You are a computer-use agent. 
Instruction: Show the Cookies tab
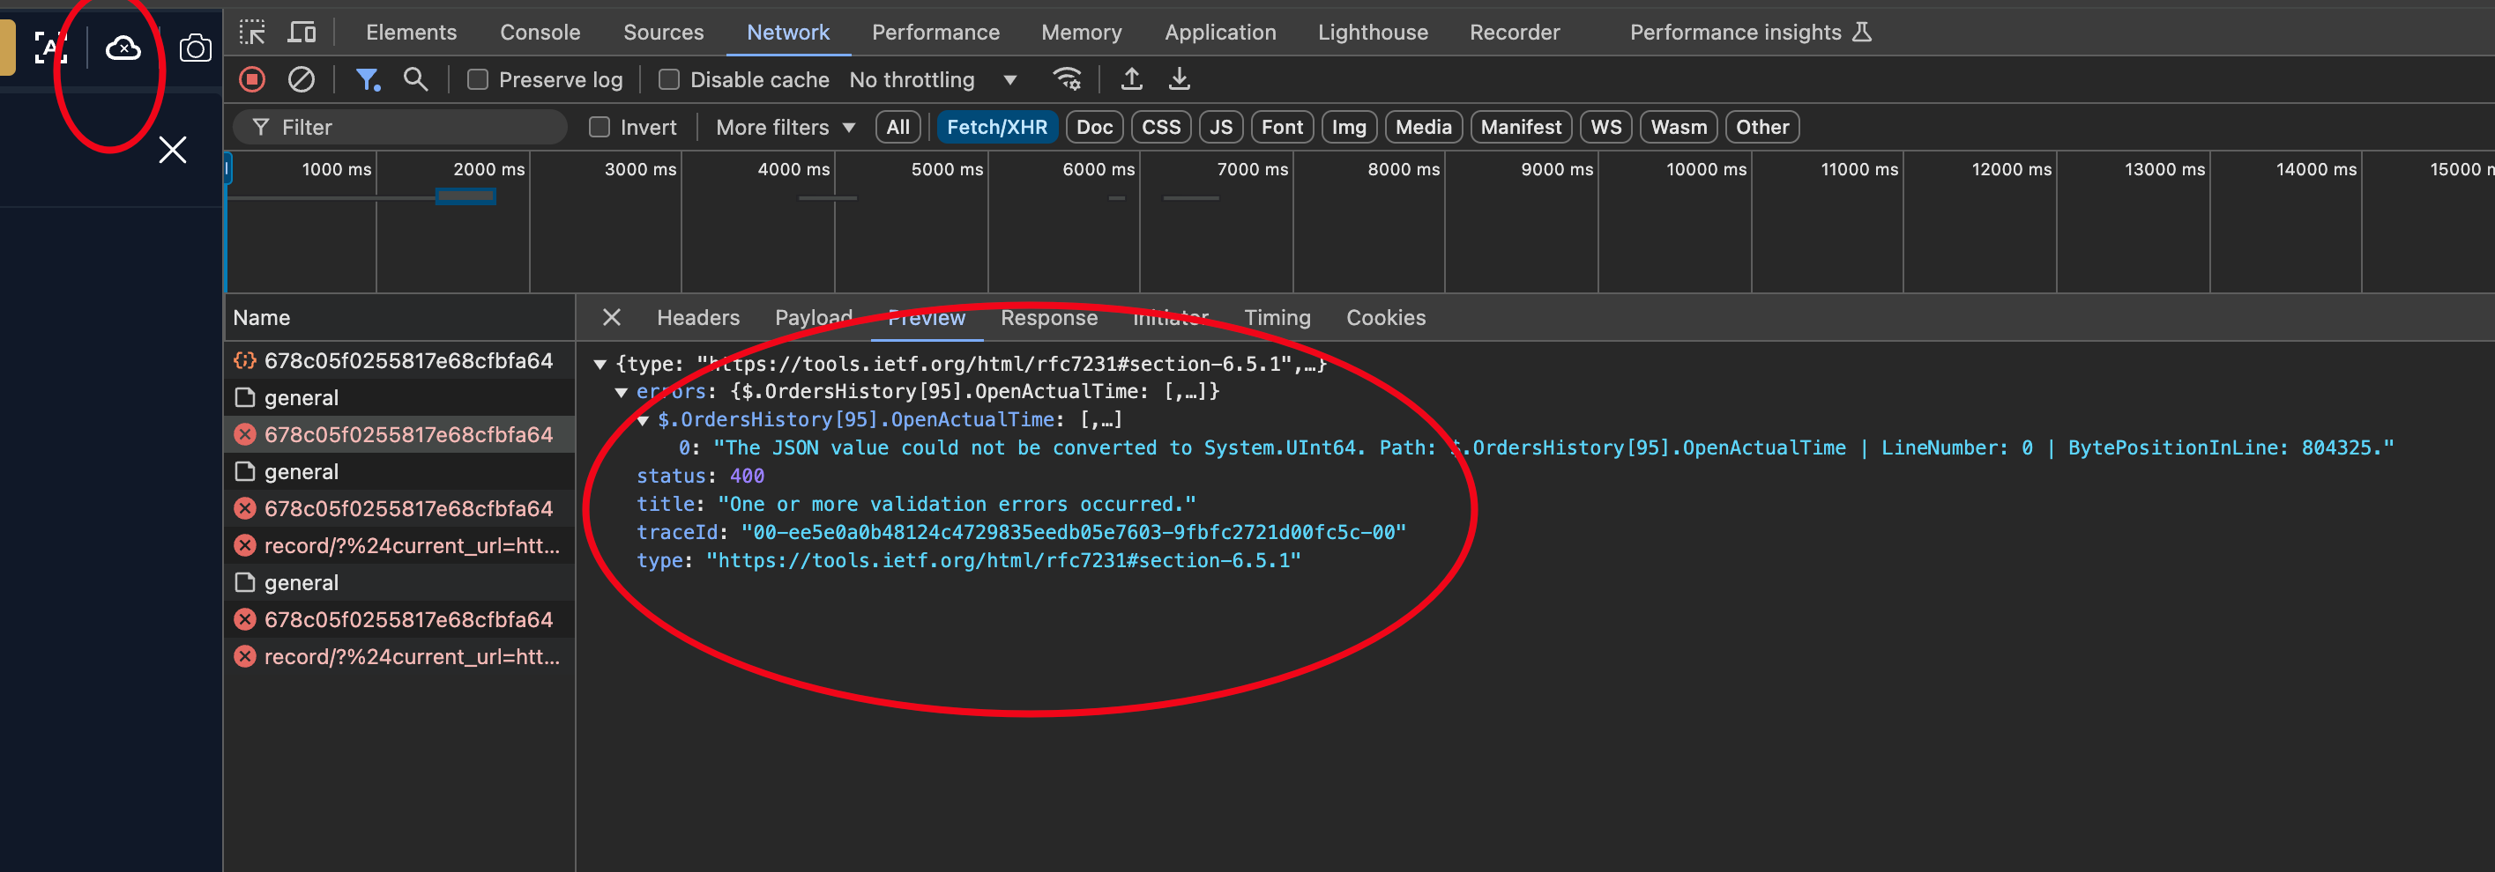click(1385, 317)
